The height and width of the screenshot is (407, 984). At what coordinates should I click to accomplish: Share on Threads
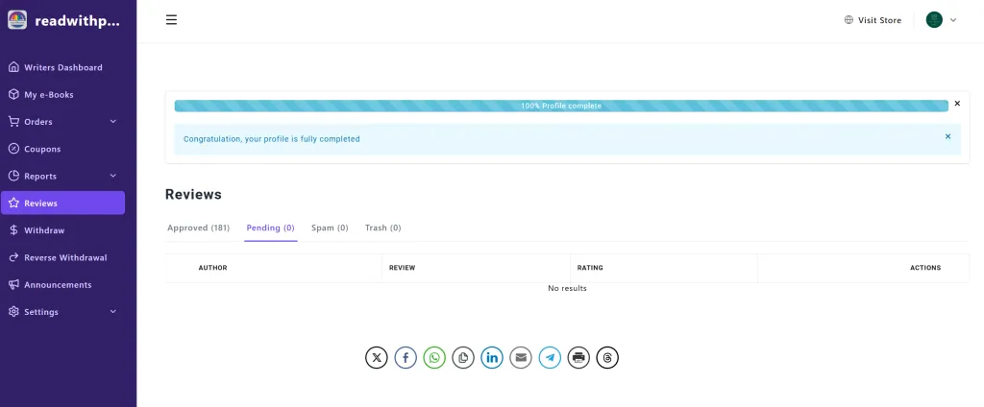607,358
